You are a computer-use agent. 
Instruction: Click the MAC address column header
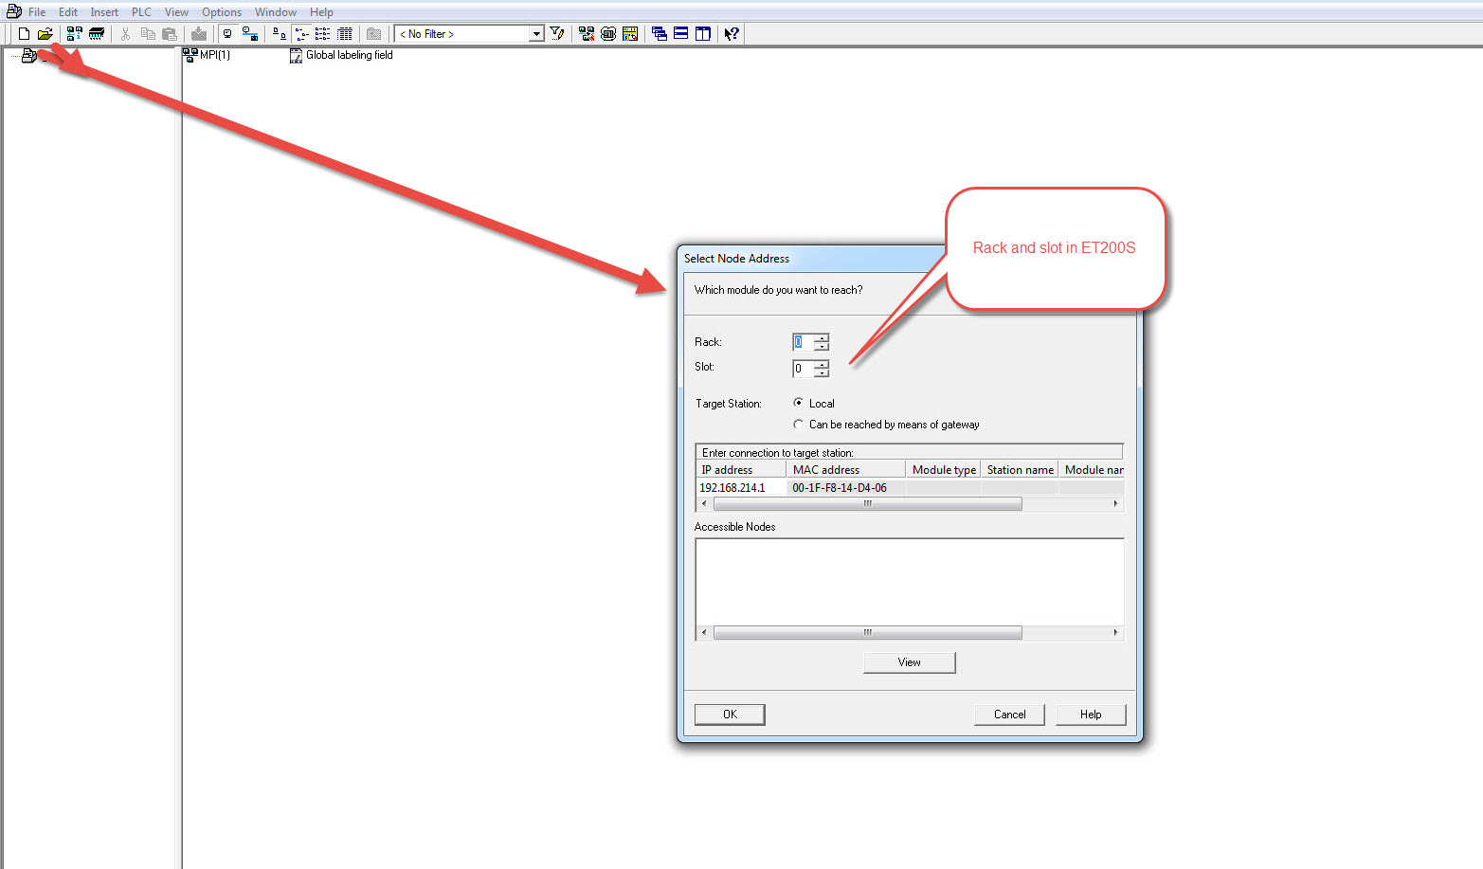coord(845,469)
